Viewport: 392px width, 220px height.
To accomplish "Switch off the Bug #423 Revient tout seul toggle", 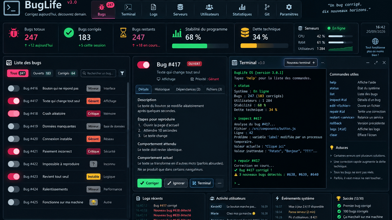I will (14, 177).
